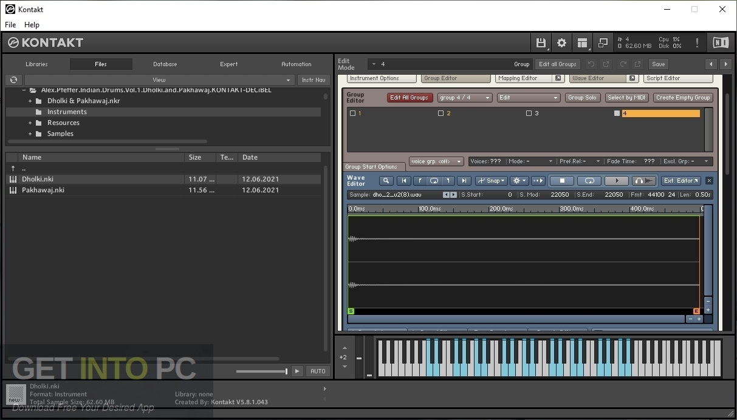
Task: Open the View dropdown in Files browser
Action: [159, 80]
